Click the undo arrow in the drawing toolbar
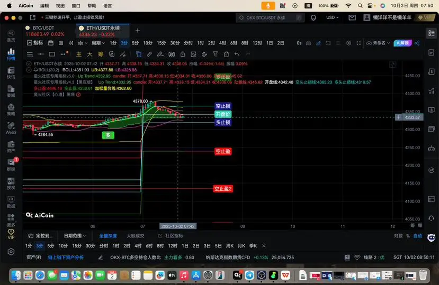 (x=237, y=54)
